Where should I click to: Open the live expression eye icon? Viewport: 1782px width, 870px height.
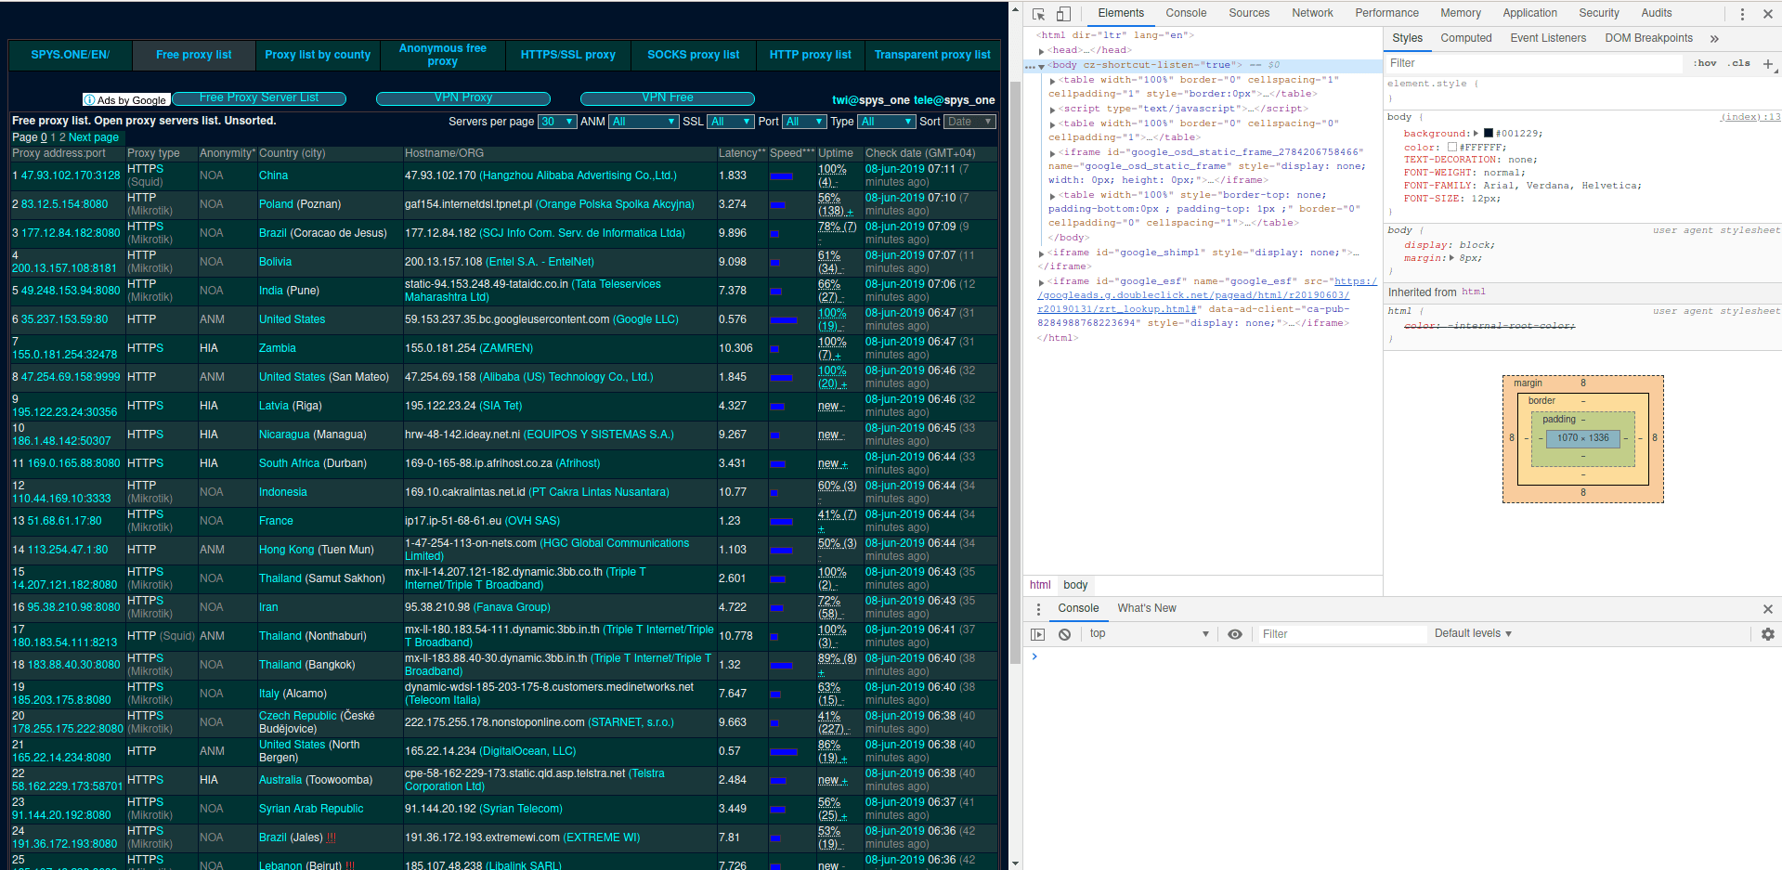pyautogui.click(x=1235, y=633)
